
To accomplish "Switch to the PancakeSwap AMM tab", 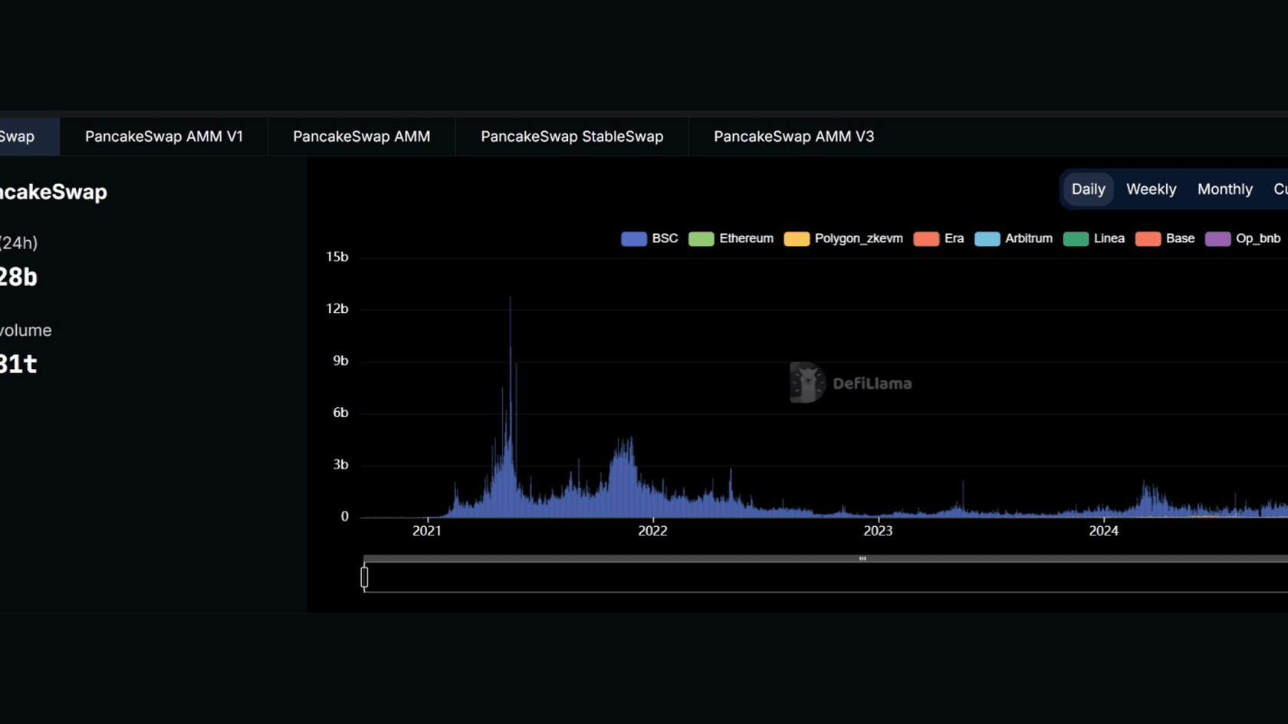I will click(362, 137).
